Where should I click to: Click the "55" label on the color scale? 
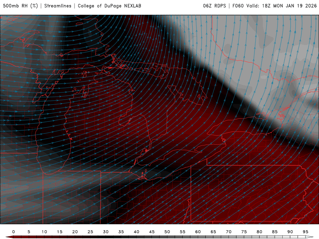(x=183, y=232)
